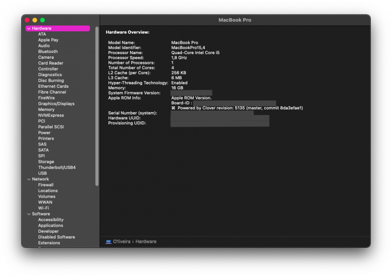Select Hardware in the bottom path bar
392x276 pixels.
click(x=146, y=241)
